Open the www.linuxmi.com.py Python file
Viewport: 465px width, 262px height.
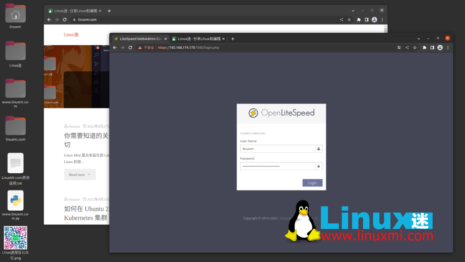point(15,200)
